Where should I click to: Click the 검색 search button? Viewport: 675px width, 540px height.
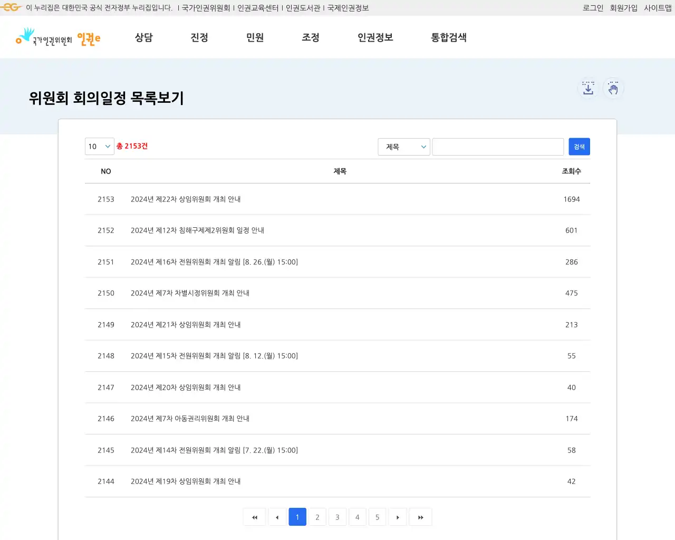[579, 146]
